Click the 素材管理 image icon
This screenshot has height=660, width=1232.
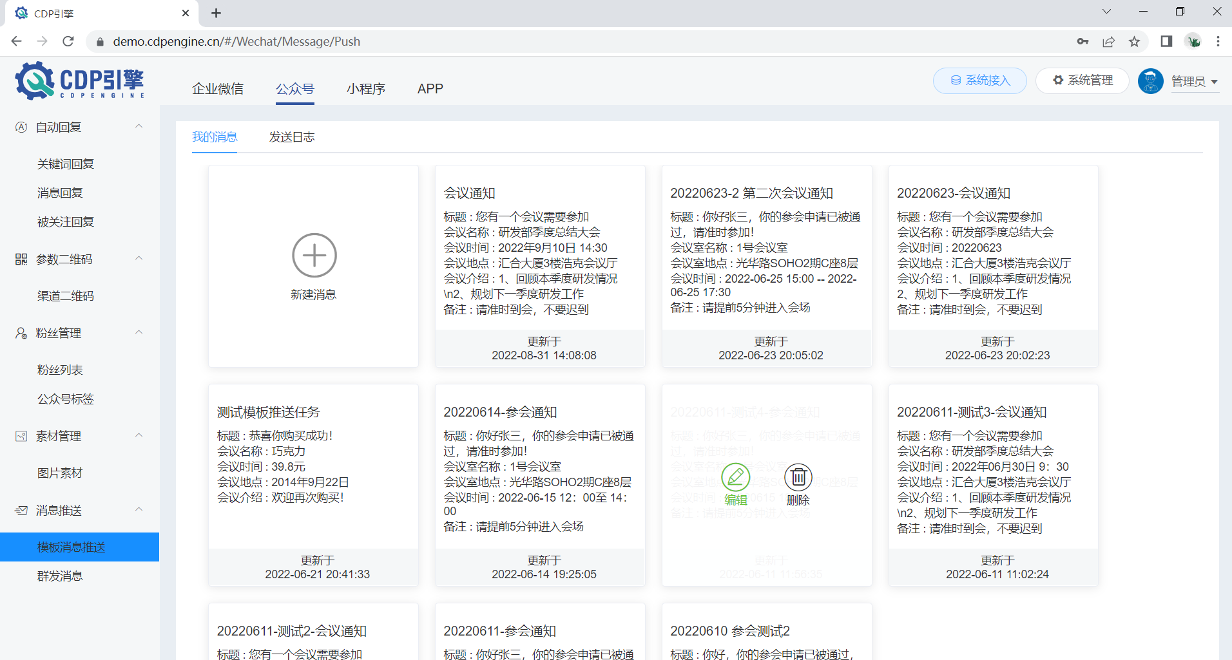21,436
